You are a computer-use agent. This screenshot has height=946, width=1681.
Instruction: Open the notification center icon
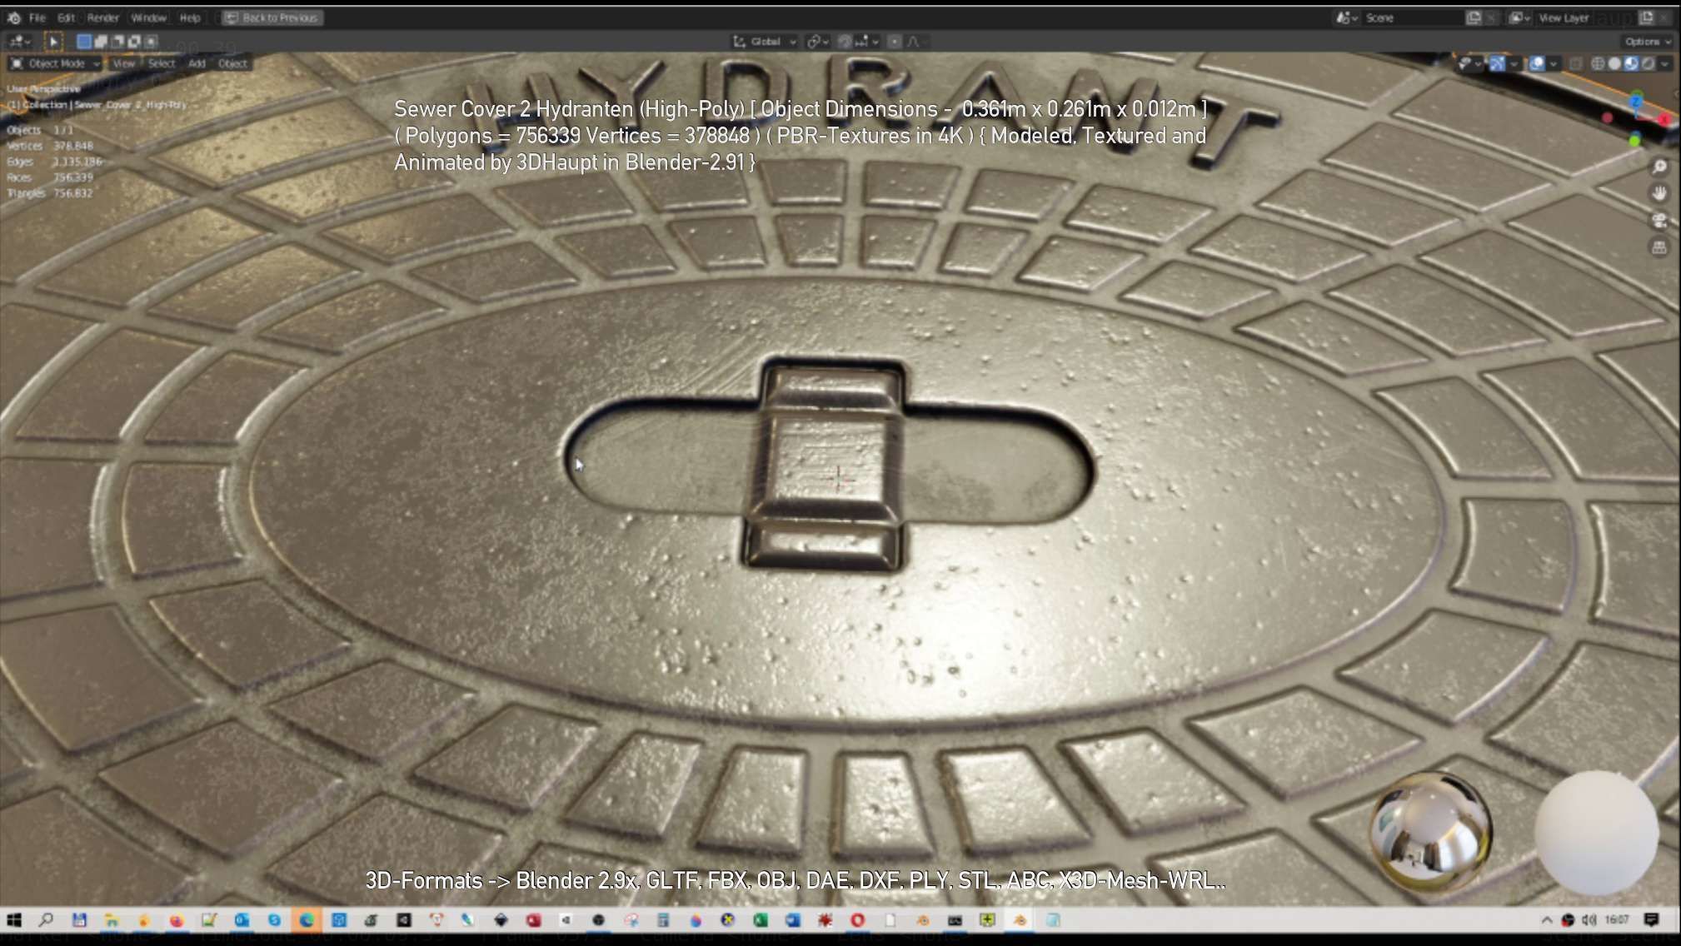point(1652,920)
